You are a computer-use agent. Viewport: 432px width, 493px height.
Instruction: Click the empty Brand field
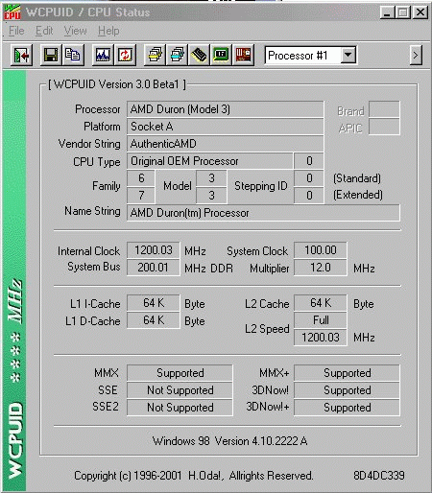coord(384,109)
